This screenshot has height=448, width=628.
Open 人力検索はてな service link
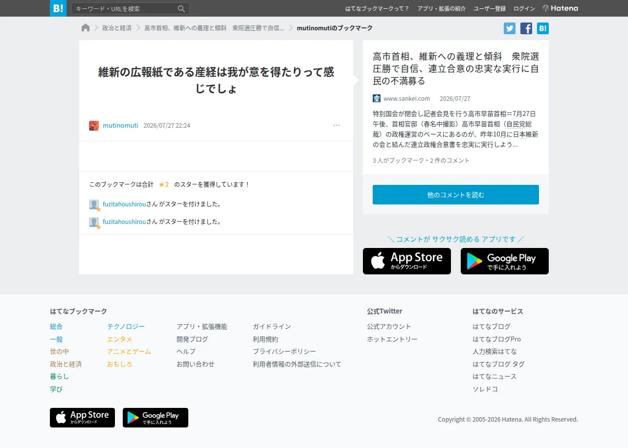click(494, 352)
